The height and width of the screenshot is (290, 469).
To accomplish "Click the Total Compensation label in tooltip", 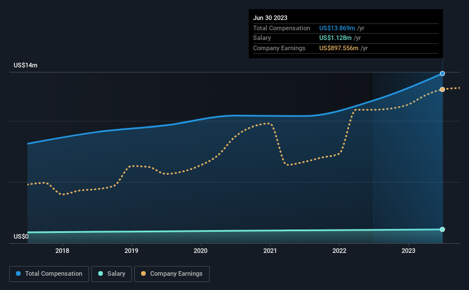I will click(282, 28).
